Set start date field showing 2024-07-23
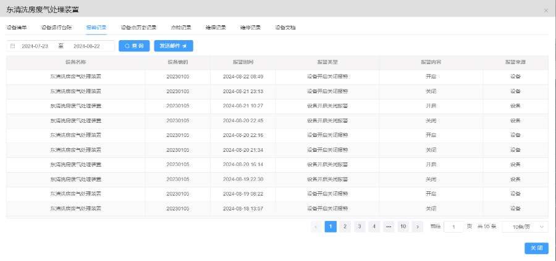This screenshot has height=261, width=556. point(35,46)
